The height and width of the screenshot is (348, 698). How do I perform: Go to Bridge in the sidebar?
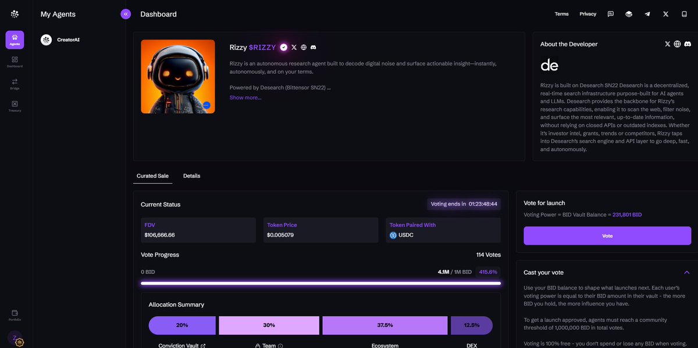pos(15,84)
